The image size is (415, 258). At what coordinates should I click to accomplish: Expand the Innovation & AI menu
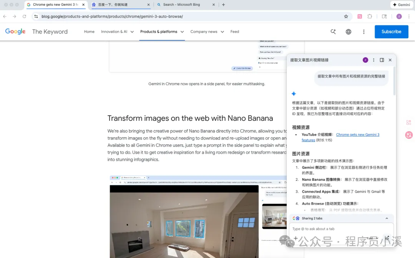point(117,32)
